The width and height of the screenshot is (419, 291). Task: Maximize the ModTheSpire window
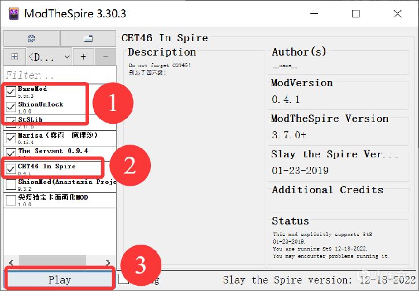355,13
